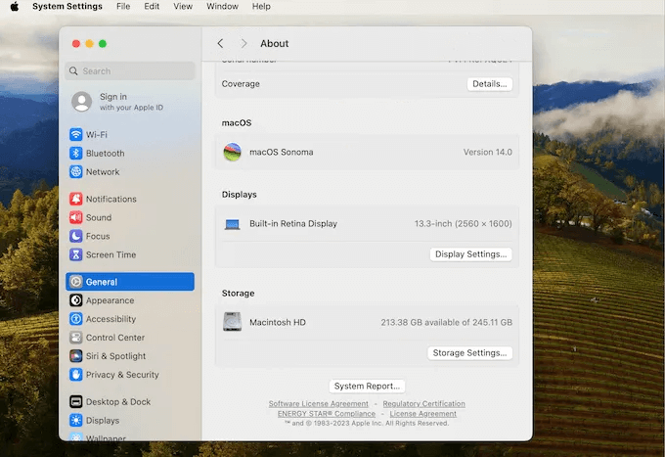Click the Window menu item
The height and width of the screenshot is (457, 665).
click(222, 7)
